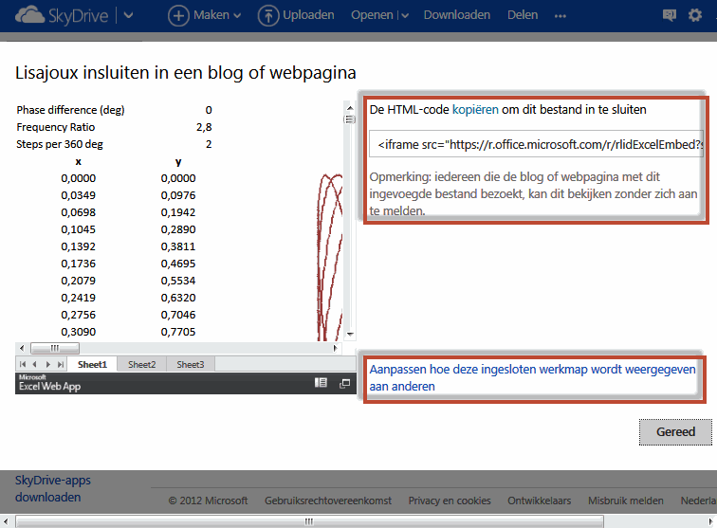The image size is (717, 528).
Task: Click the page horizontal scrollbar thumb
Action: (x=309, y=521)
